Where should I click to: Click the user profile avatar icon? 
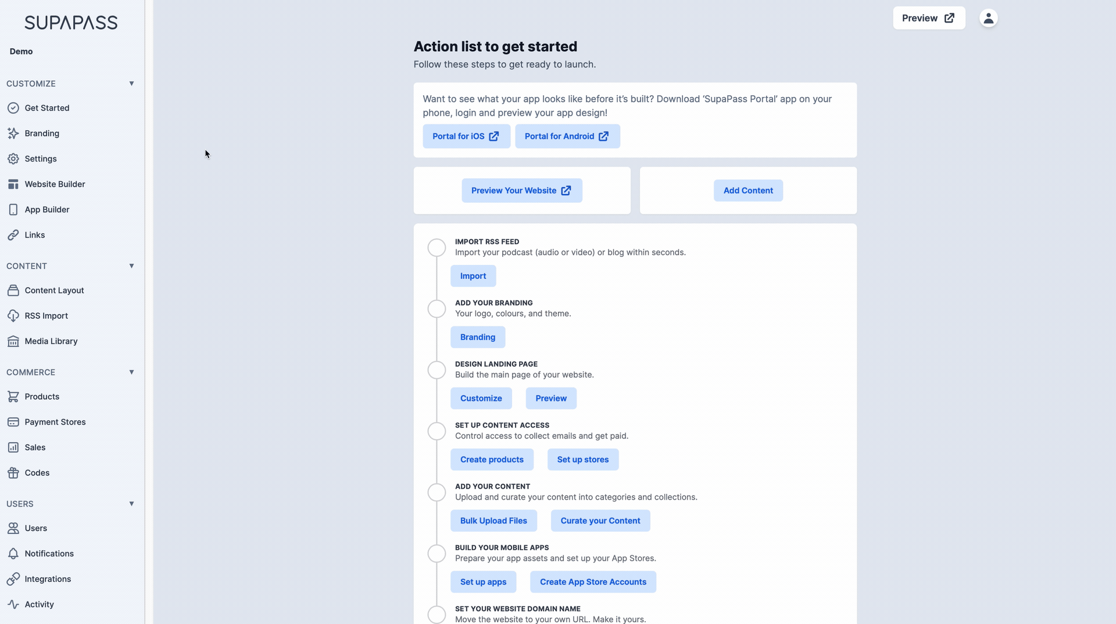(988, 18)
